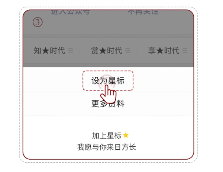The width and height of the screenshot is (223, 172).
Task: Click the black star in 赏★时代
Action: pyautogui.click(x=103, y=51)
